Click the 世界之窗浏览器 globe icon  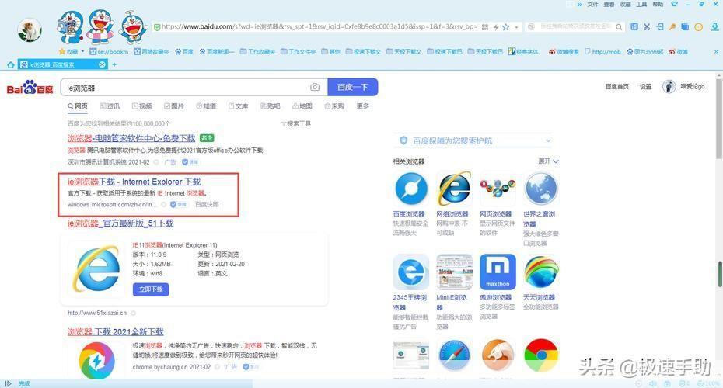pyautogui.click(x=541, y=189)
